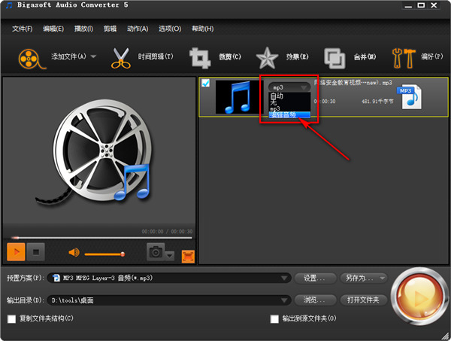Open the Trim scissors tool
Viewport: 451px width, 341px height.
tap(120, 57)
